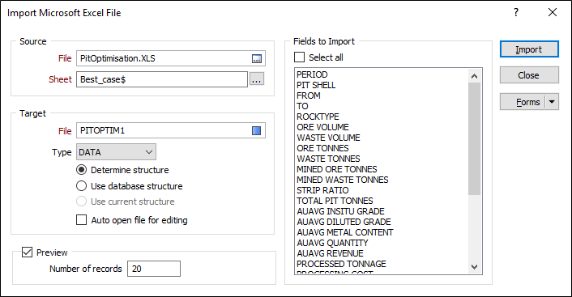Choose Use database structure option
Image resolution: width=572 pixels, height=297 pixels.
tap(81, 186)
